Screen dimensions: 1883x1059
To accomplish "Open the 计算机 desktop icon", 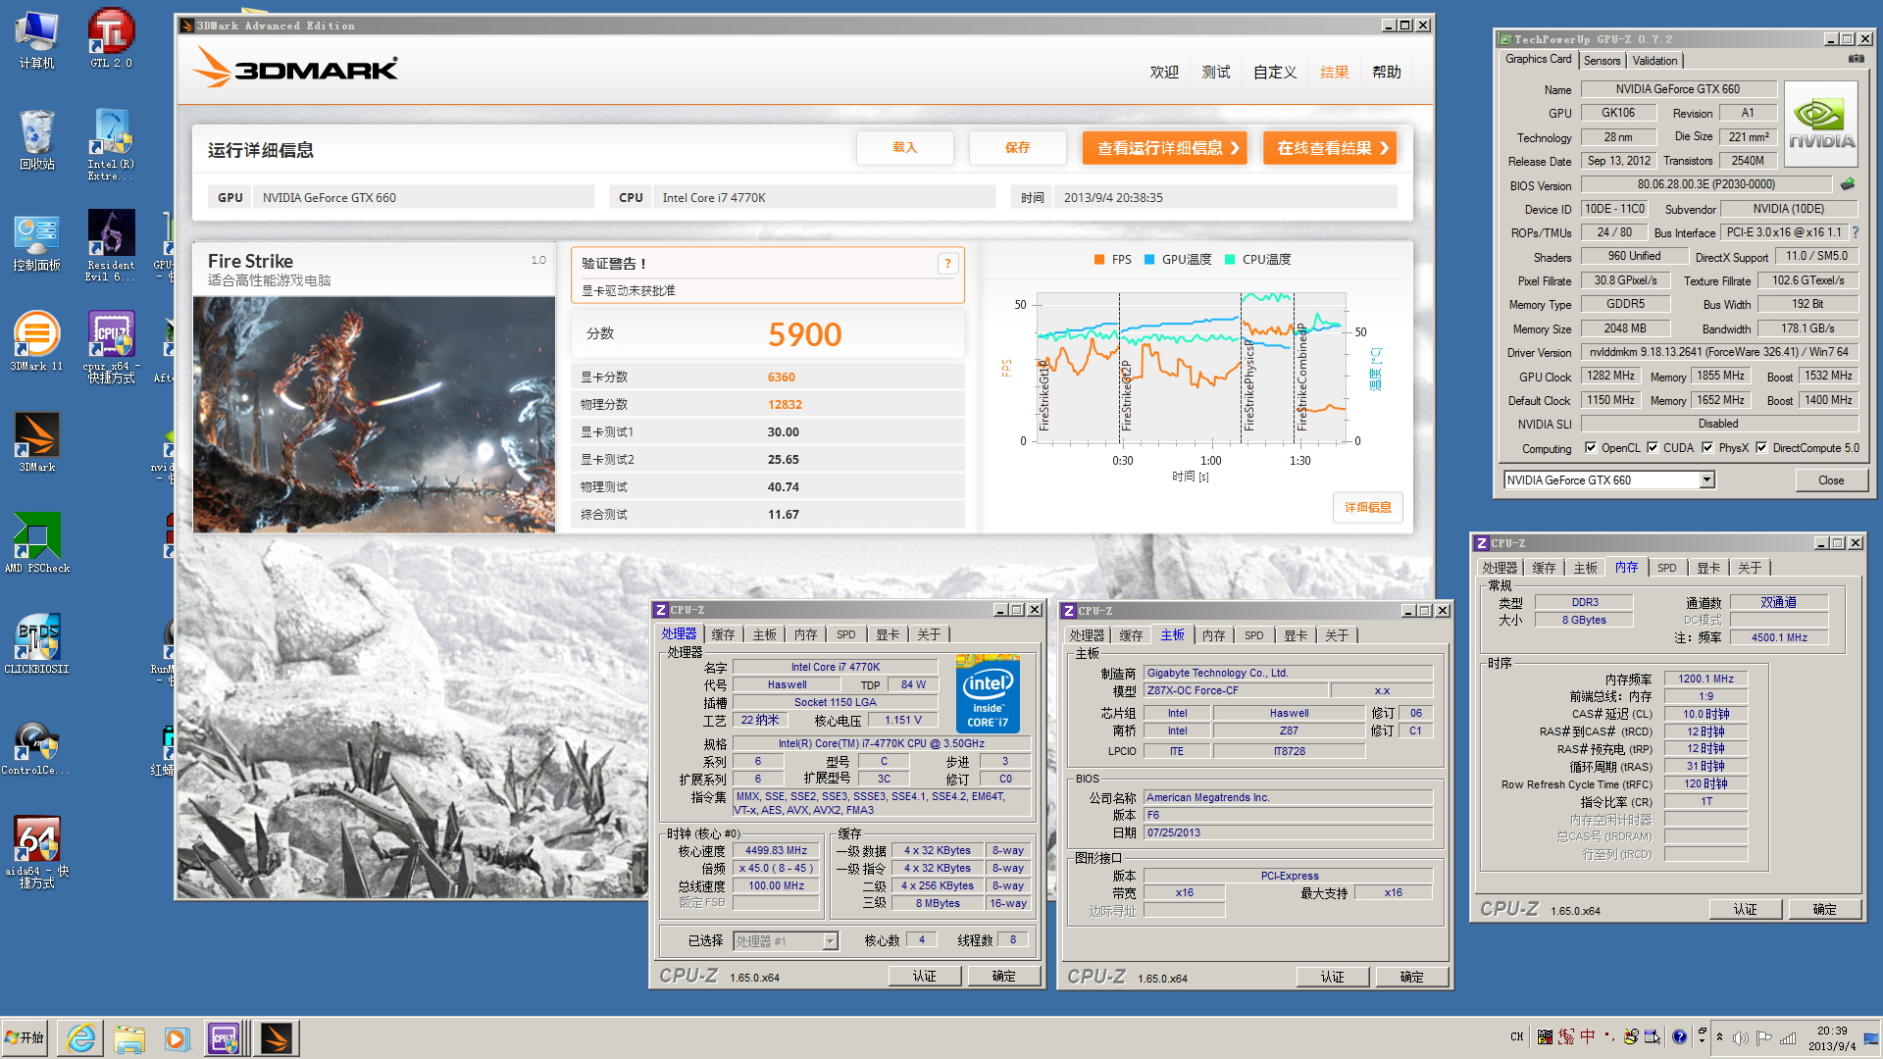I will [37, 40].
